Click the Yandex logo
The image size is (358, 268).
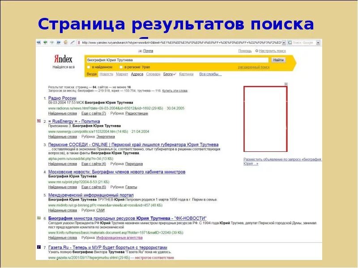coord(63,59)
